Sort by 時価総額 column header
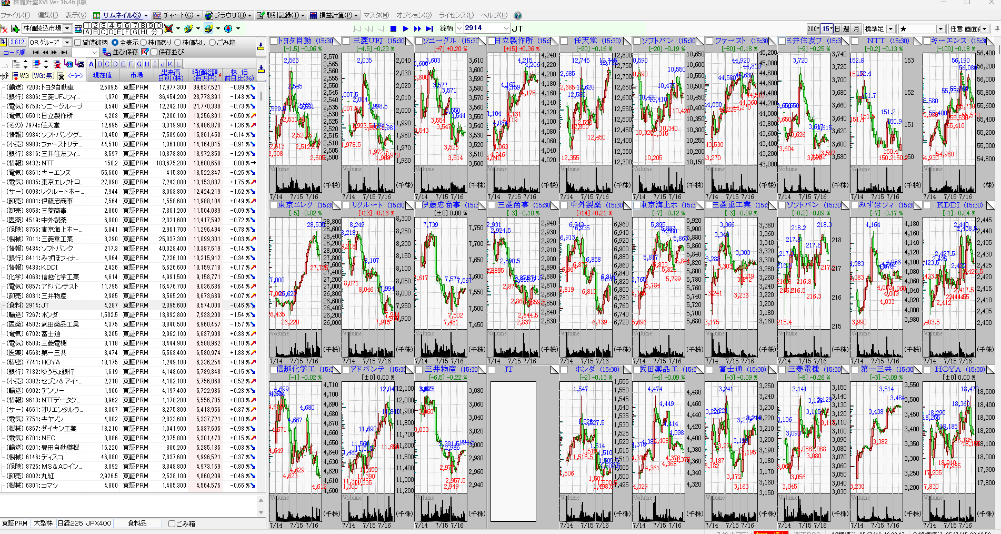1001x534 pixels. (x=206, y=75)
